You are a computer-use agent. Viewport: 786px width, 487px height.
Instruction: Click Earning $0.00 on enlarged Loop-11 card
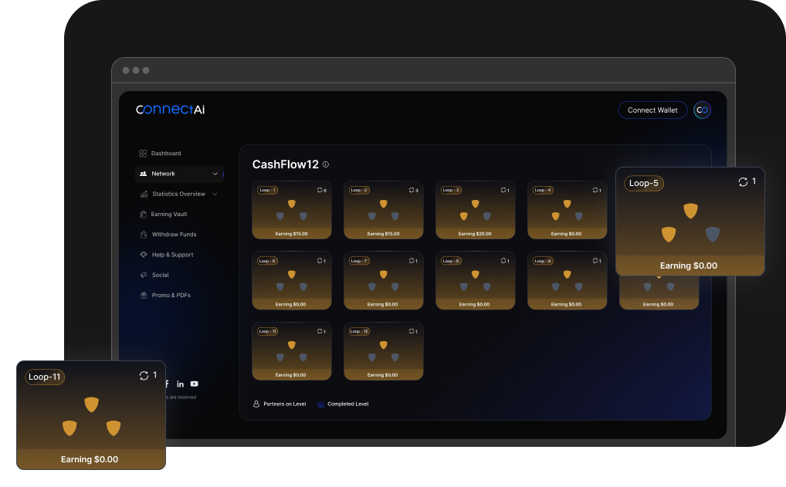click(x=90, y=459)
